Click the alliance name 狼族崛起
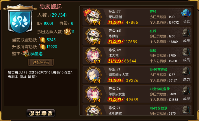Viewport: 199px width, 121px height. click(x=51, y=7)
